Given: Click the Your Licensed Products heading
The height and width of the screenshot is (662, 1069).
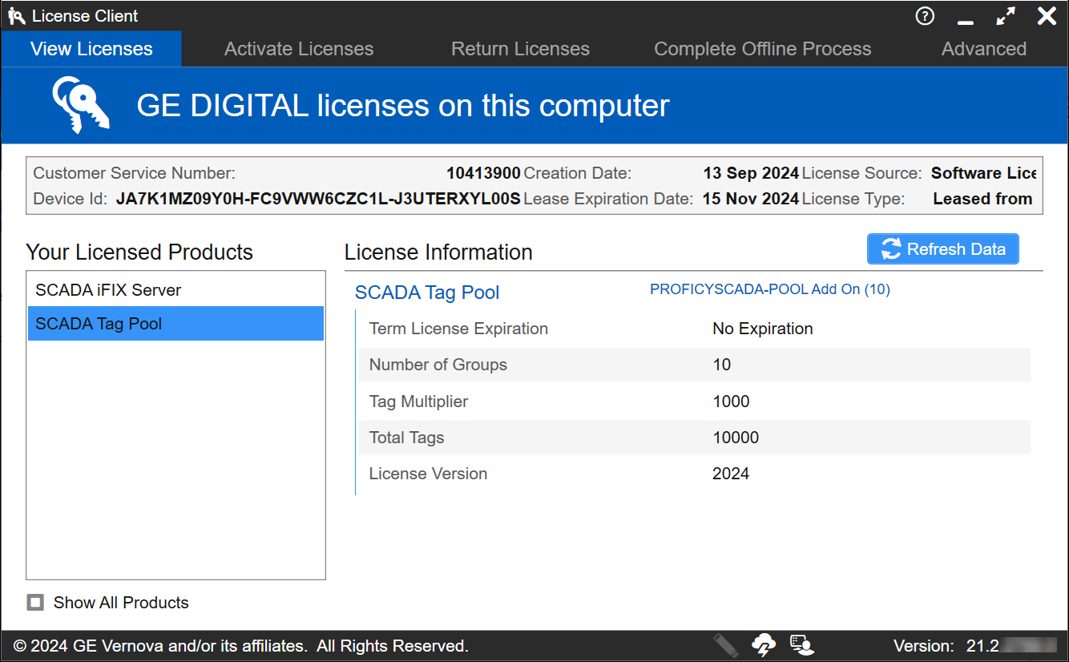Looking at the screenshot, I should pos(139,252).
